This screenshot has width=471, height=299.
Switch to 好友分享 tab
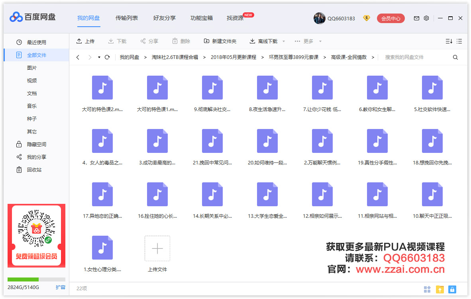[164, 18]
